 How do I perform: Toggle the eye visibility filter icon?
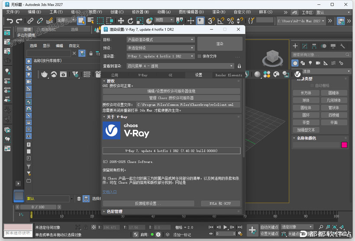[x=29, y=136]
